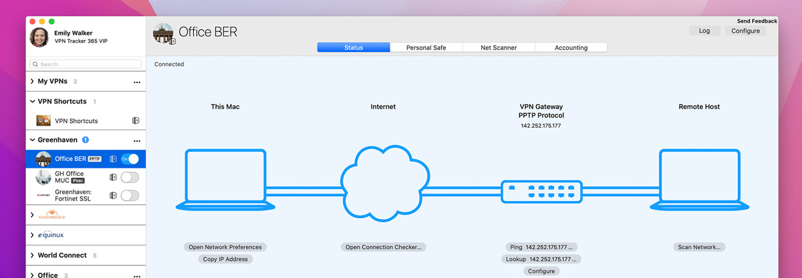
Task: Click the This Mac laptop icon
Action: [225, 180]
